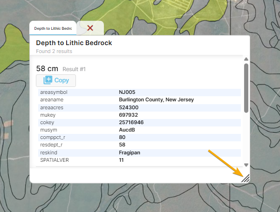Select the mukey value 697932

[129, 115]
